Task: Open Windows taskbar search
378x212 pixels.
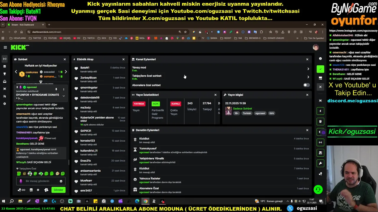Action: (x=12, y=201)
